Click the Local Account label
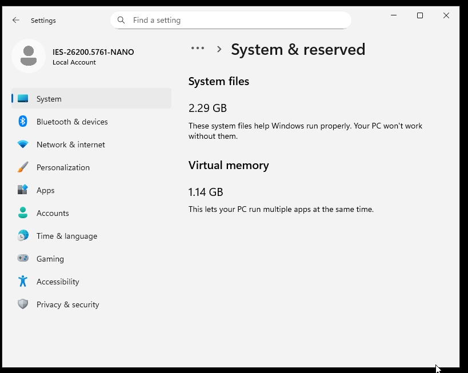Screen dimensions: 468x373 [x=74, y=62]
